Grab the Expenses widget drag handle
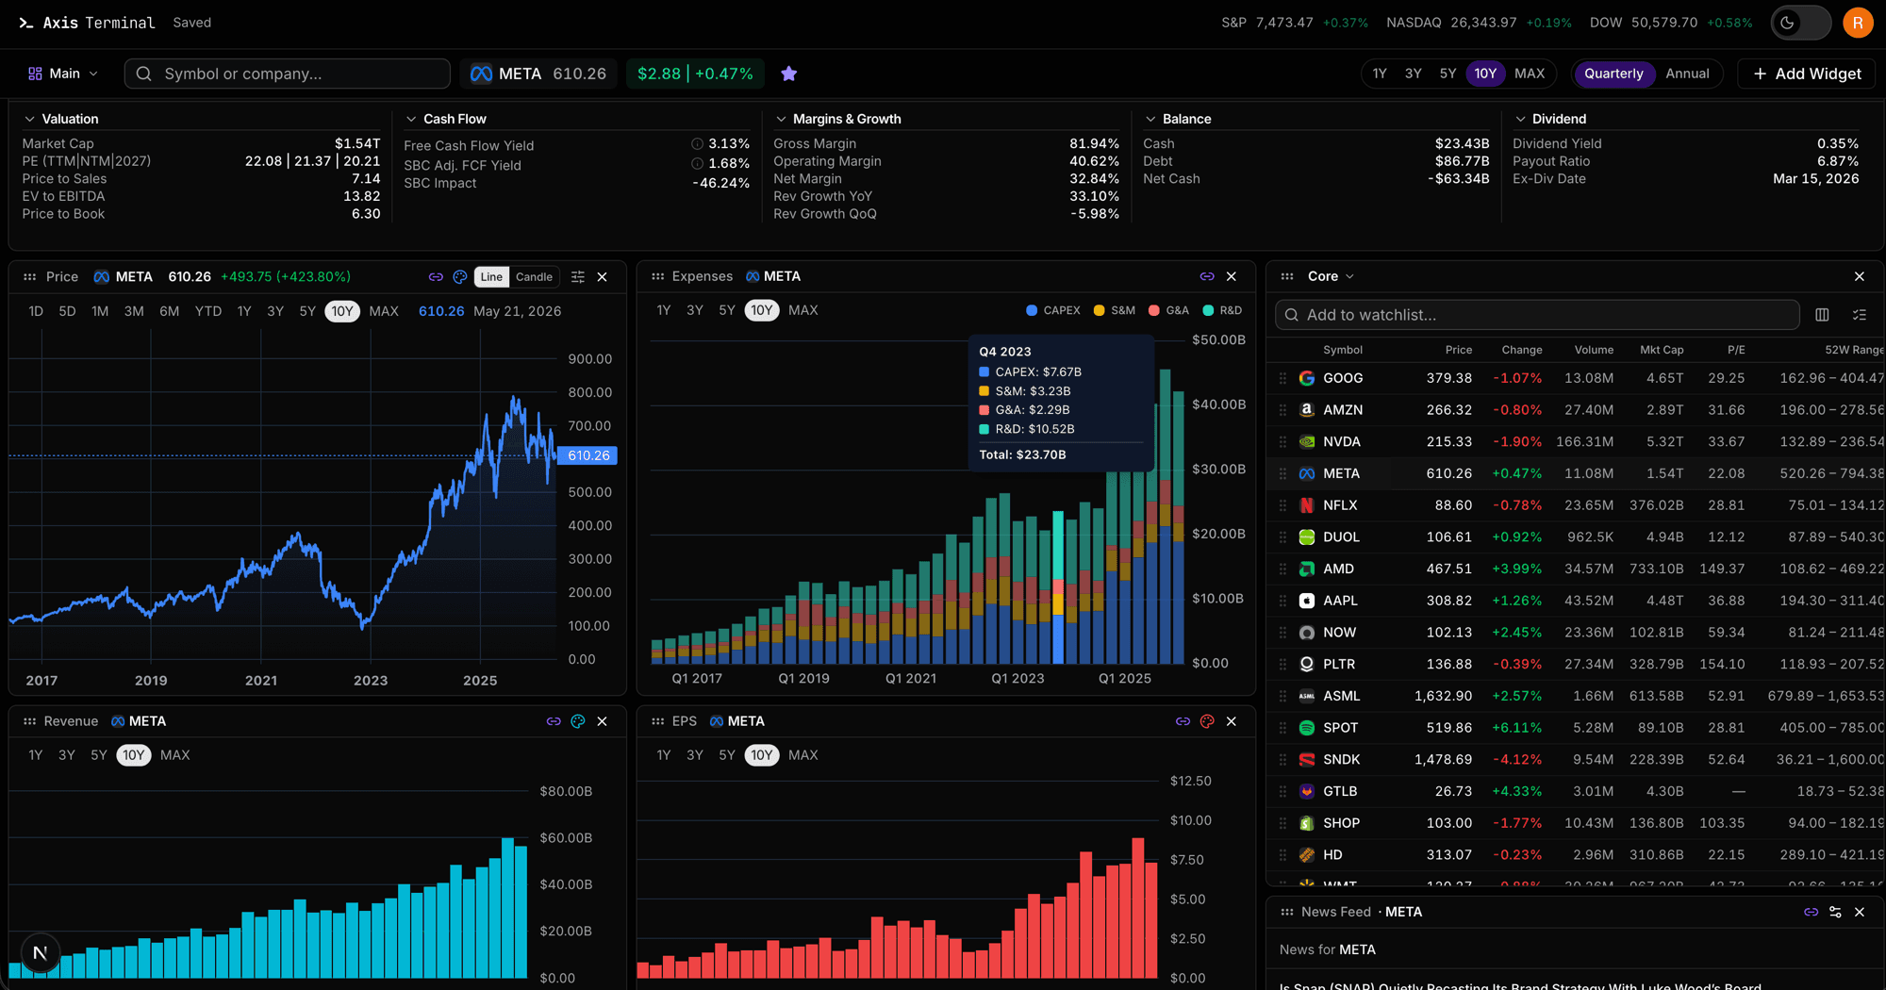This screenshot has width=1886, height=990. [x=657, y=276]
